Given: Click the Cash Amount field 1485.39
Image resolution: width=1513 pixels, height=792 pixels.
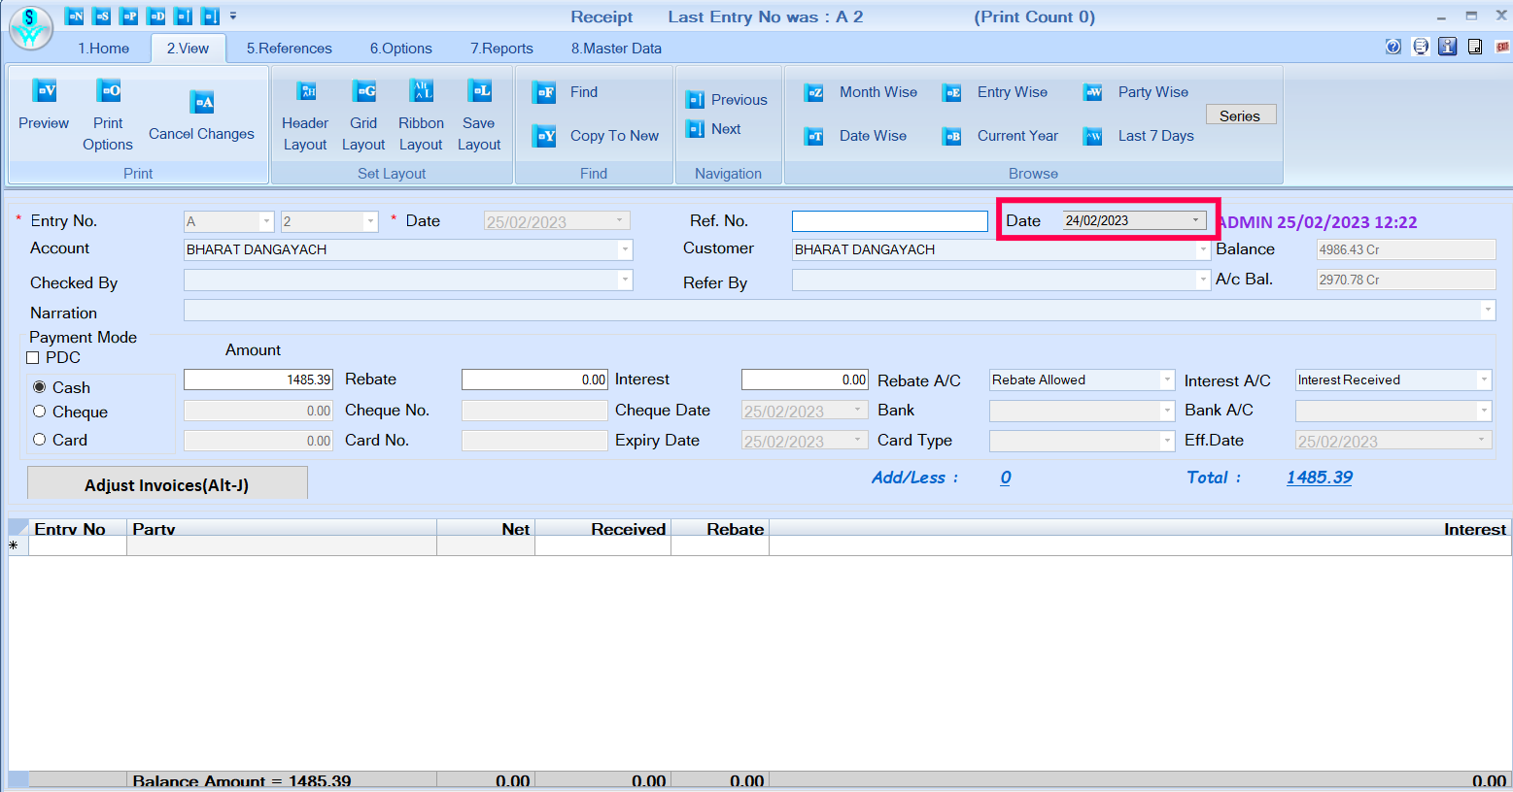Looking at the screenshot, I should click(258, 379).
